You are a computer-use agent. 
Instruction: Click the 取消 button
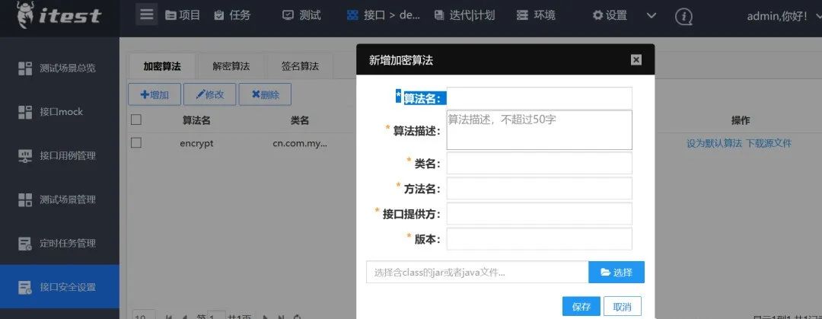(x=623, y=306)
